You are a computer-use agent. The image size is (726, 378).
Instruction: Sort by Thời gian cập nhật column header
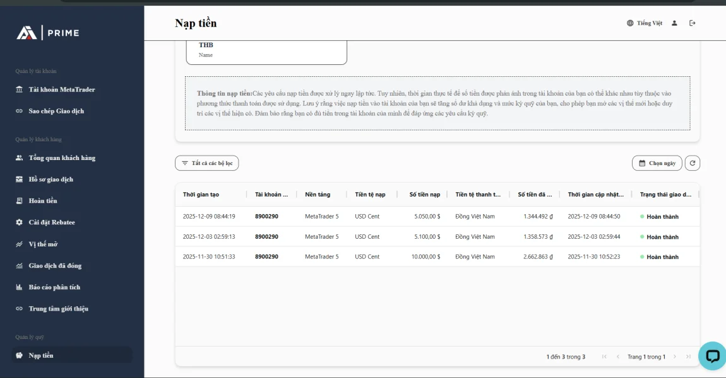click(x=596, y=195)
